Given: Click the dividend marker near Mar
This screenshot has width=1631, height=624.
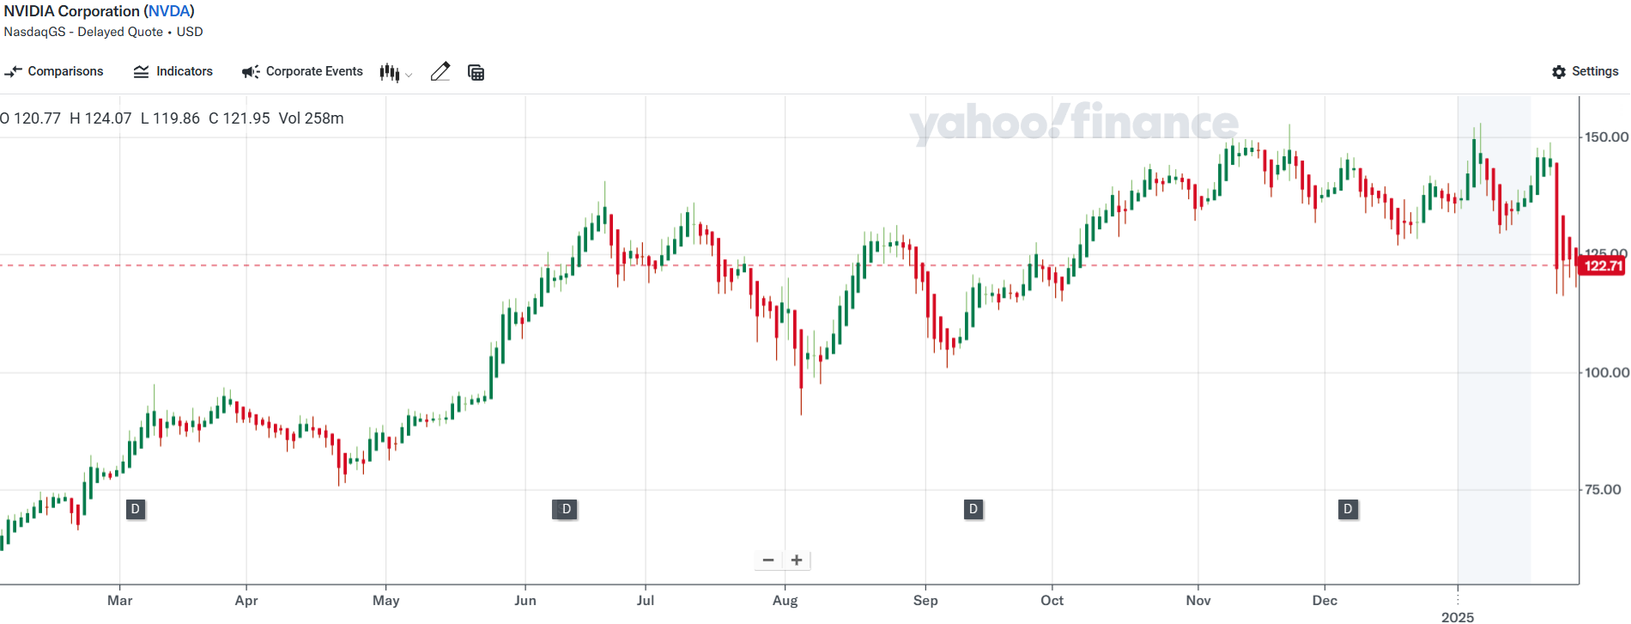Looking at the screenshot, I should click(x=136, y=510).
